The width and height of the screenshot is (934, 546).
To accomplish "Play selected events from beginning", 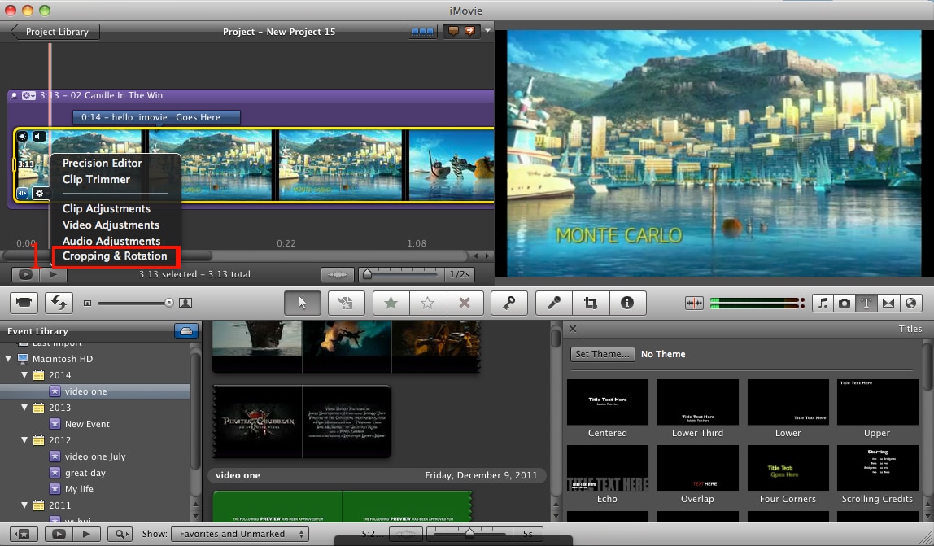I will point(85,534).
